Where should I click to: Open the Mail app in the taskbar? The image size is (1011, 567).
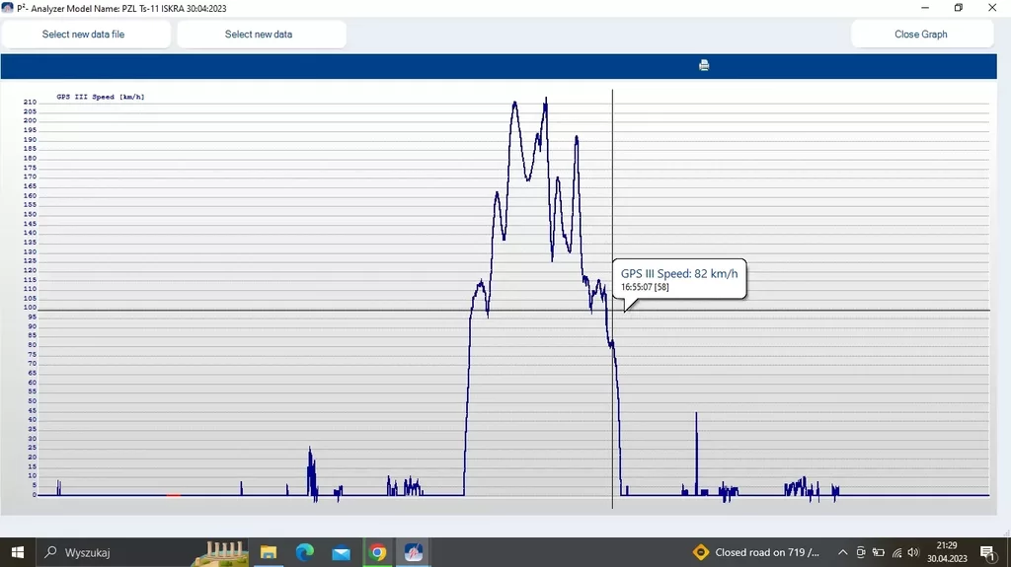(341, 552)
